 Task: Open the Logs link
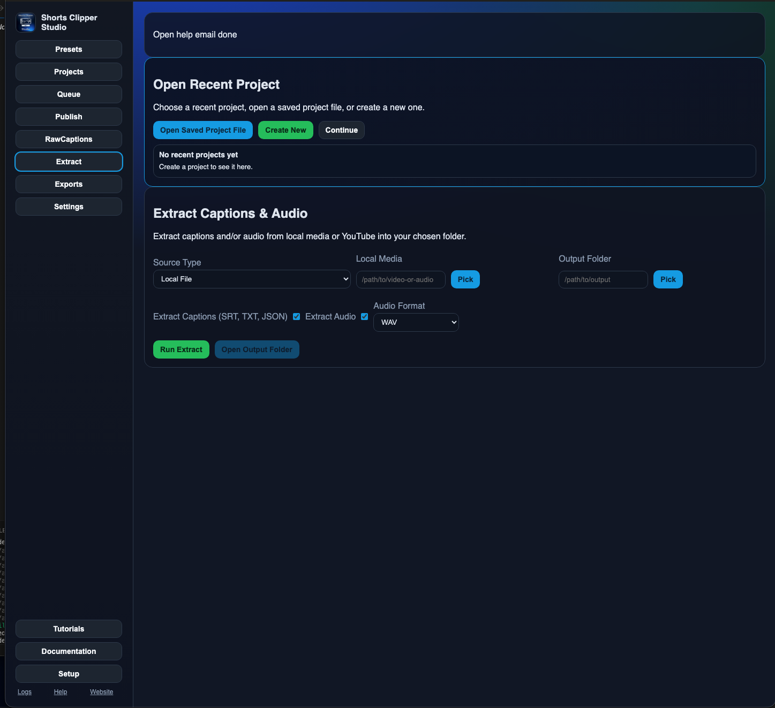click(x=25, y=692)
